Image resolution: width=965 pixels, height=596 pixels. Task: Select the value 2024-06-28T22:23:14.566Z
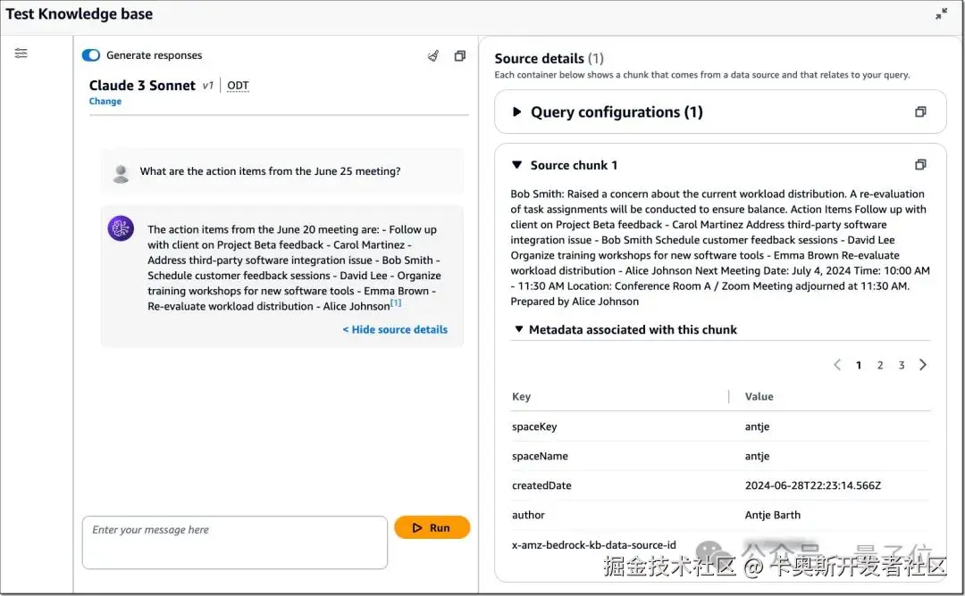[813, 485]
